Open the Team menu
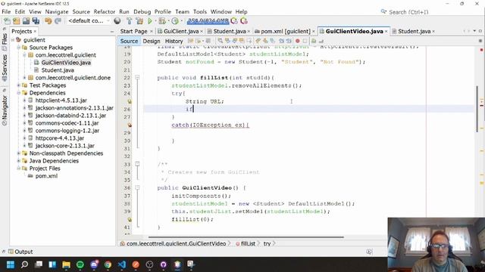The height and width of the screenshot is (272, 485). [182, 12]
